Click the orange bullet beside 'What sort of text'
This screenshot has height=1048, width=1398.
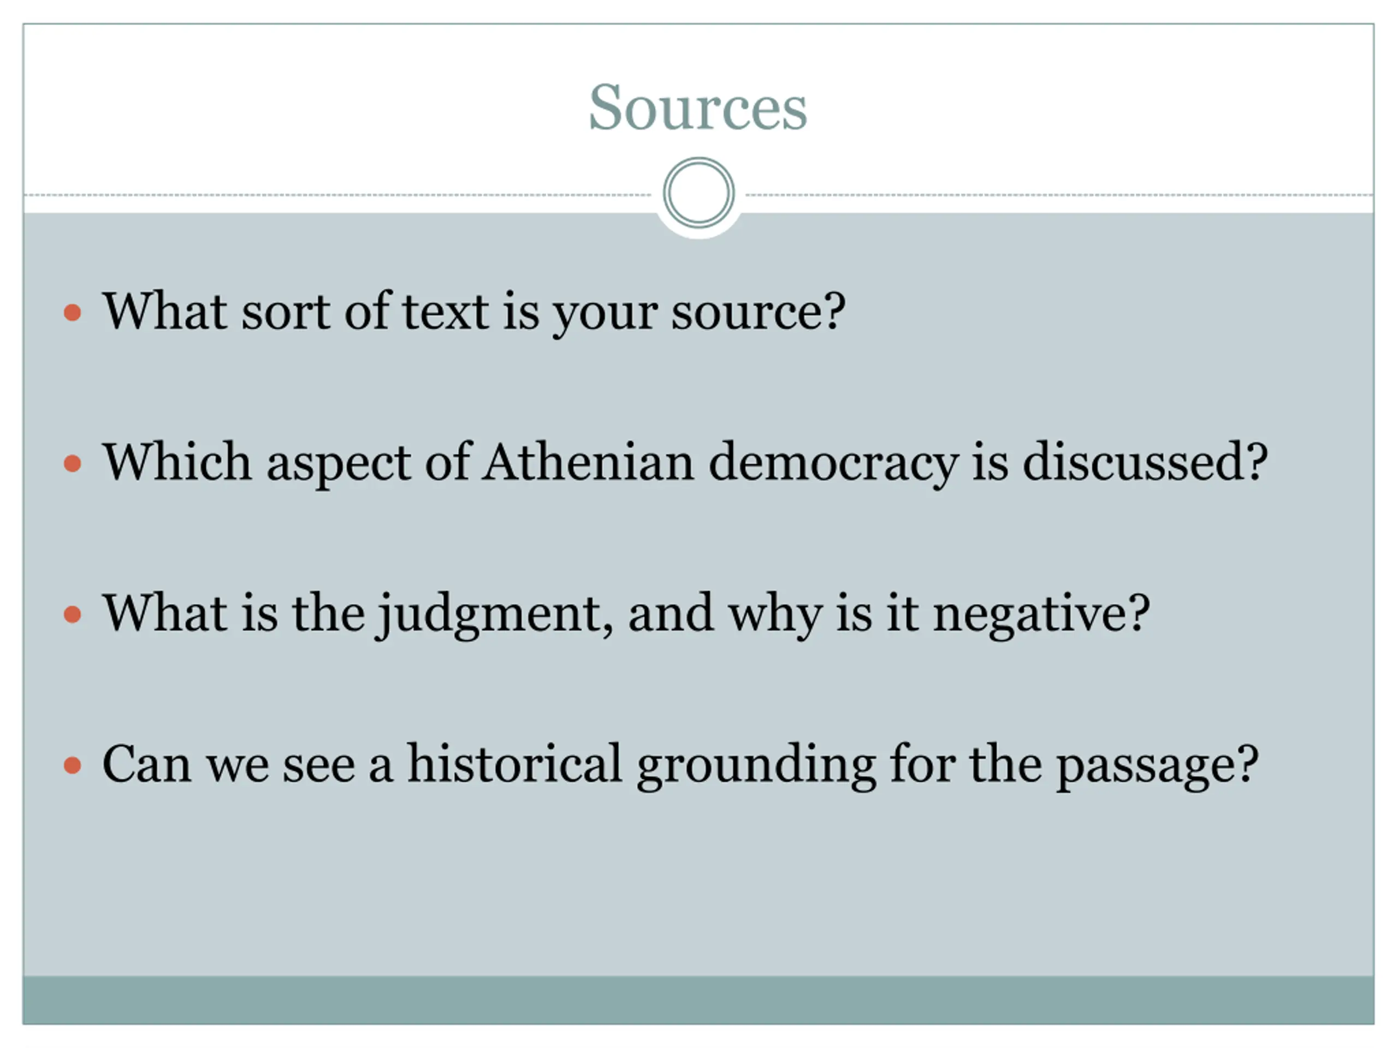coord(73,312)
